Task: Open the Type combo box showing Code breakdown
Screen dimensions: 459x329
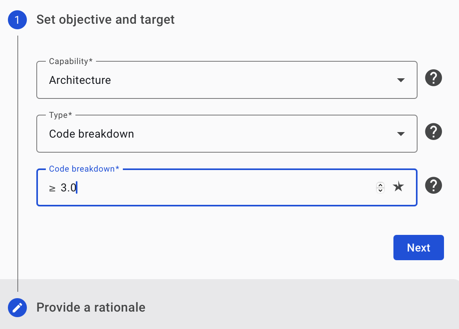Action: coord(227,134)
